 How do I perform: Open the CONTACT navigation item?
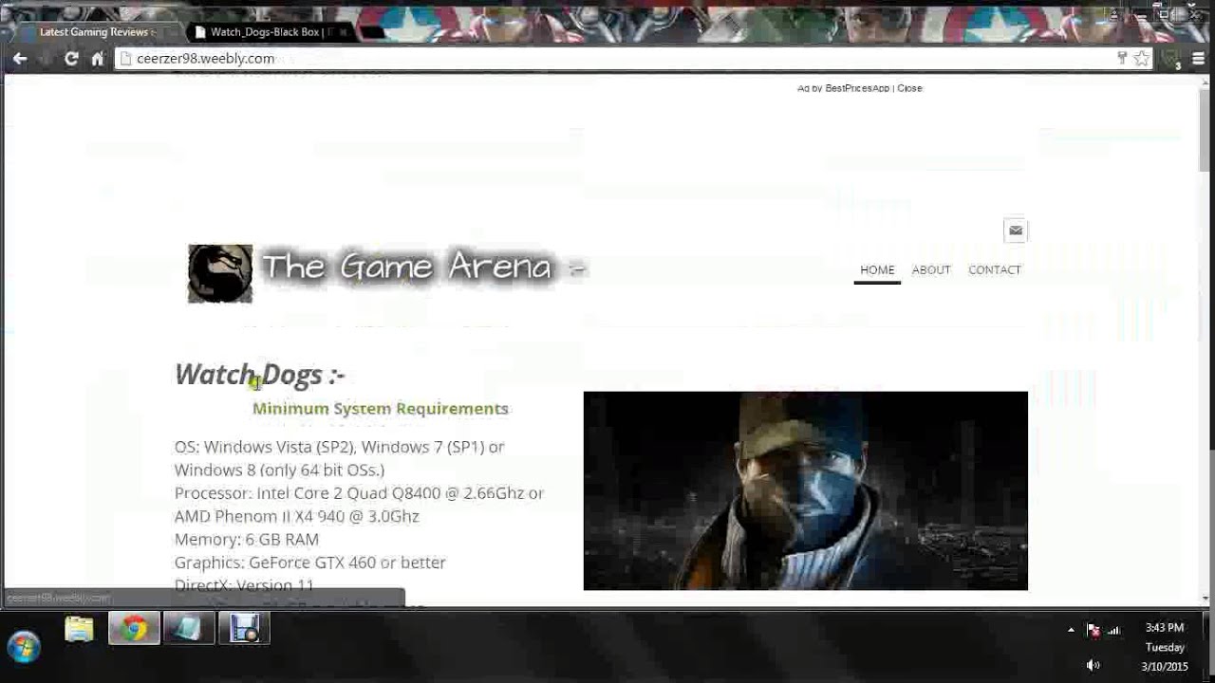(x=995, y=270)
